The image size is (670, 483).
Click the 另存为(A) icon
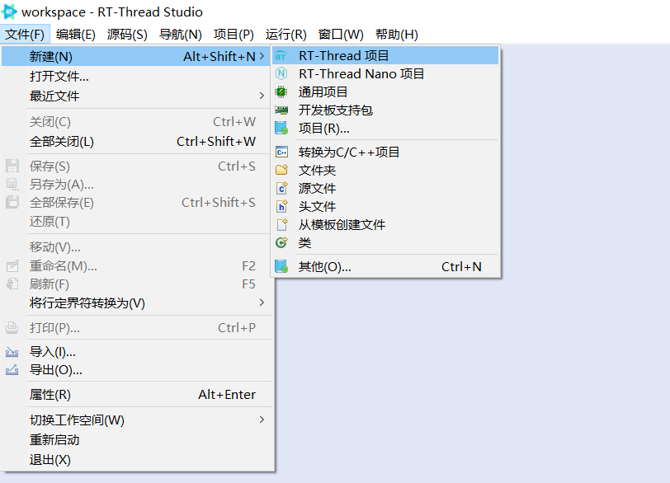(x=12, y=185)
